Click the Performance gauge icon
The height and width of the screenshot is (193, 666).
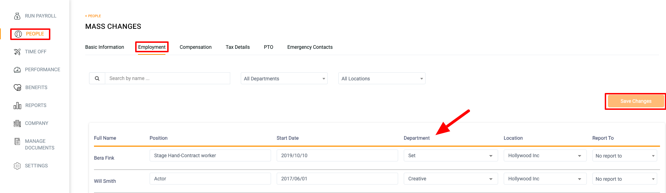point(17,70)
